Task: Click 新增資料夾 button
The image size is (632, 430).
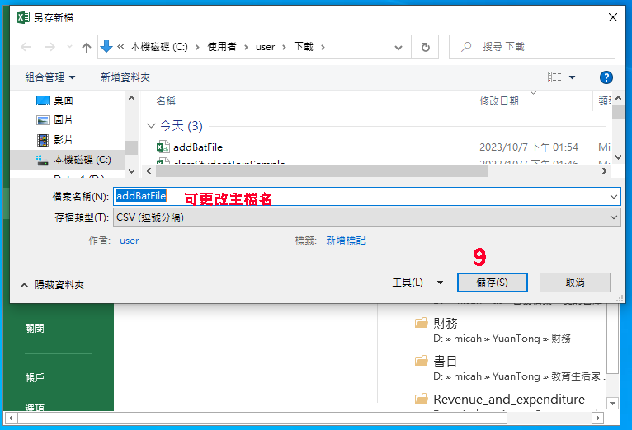Action: [x=125, y=77]
